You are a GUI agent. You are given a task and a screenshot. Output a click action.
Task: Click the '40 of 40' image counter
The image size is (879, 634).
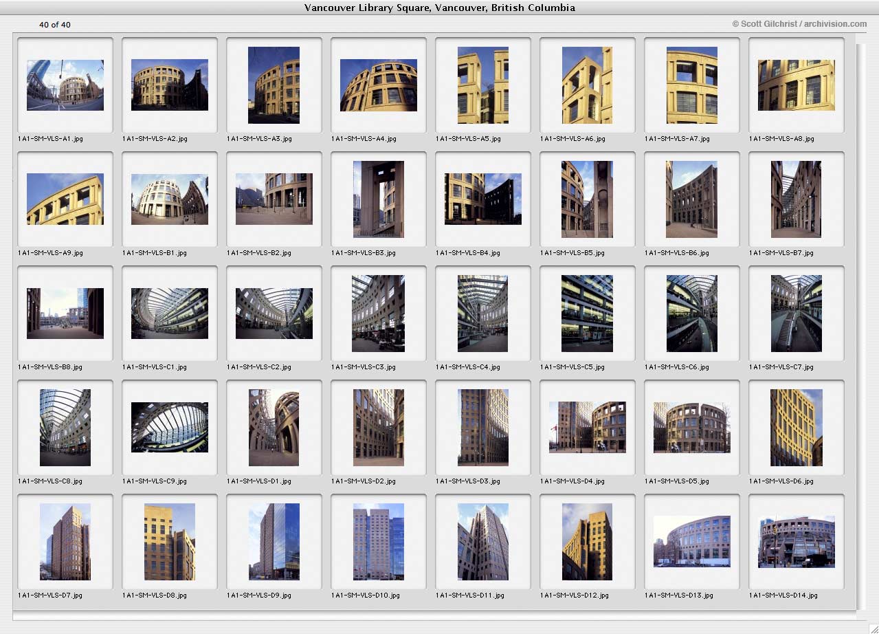pos(55,25)
